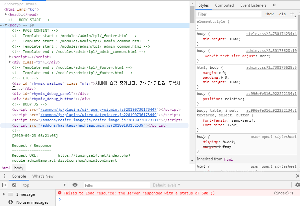Open the Default levels dropdown

coord(167,185)
